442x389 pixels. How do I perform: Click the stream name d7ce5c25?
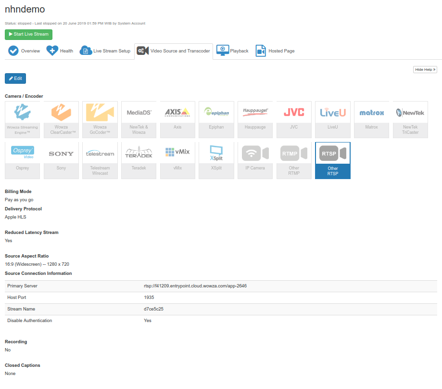(153, 309)
